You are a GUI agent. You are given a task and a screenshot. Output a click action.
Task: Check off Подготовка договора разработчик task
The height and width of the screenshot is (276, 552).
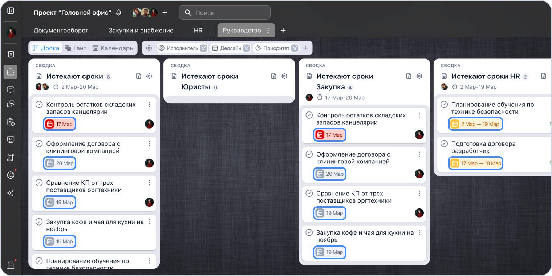pos(444,144)
